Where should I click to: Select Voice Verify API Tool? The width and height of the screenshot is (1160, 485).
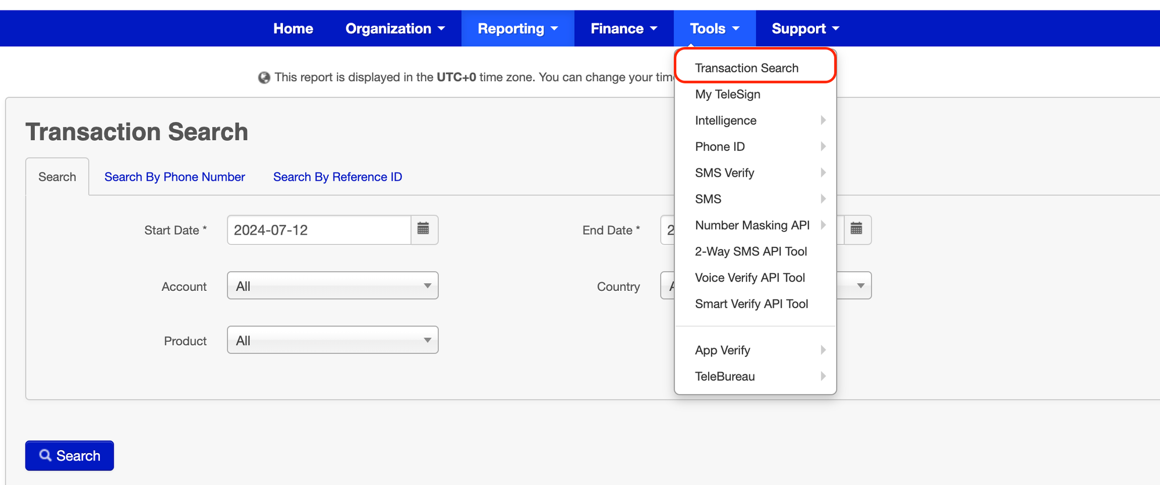pos(749,278)
